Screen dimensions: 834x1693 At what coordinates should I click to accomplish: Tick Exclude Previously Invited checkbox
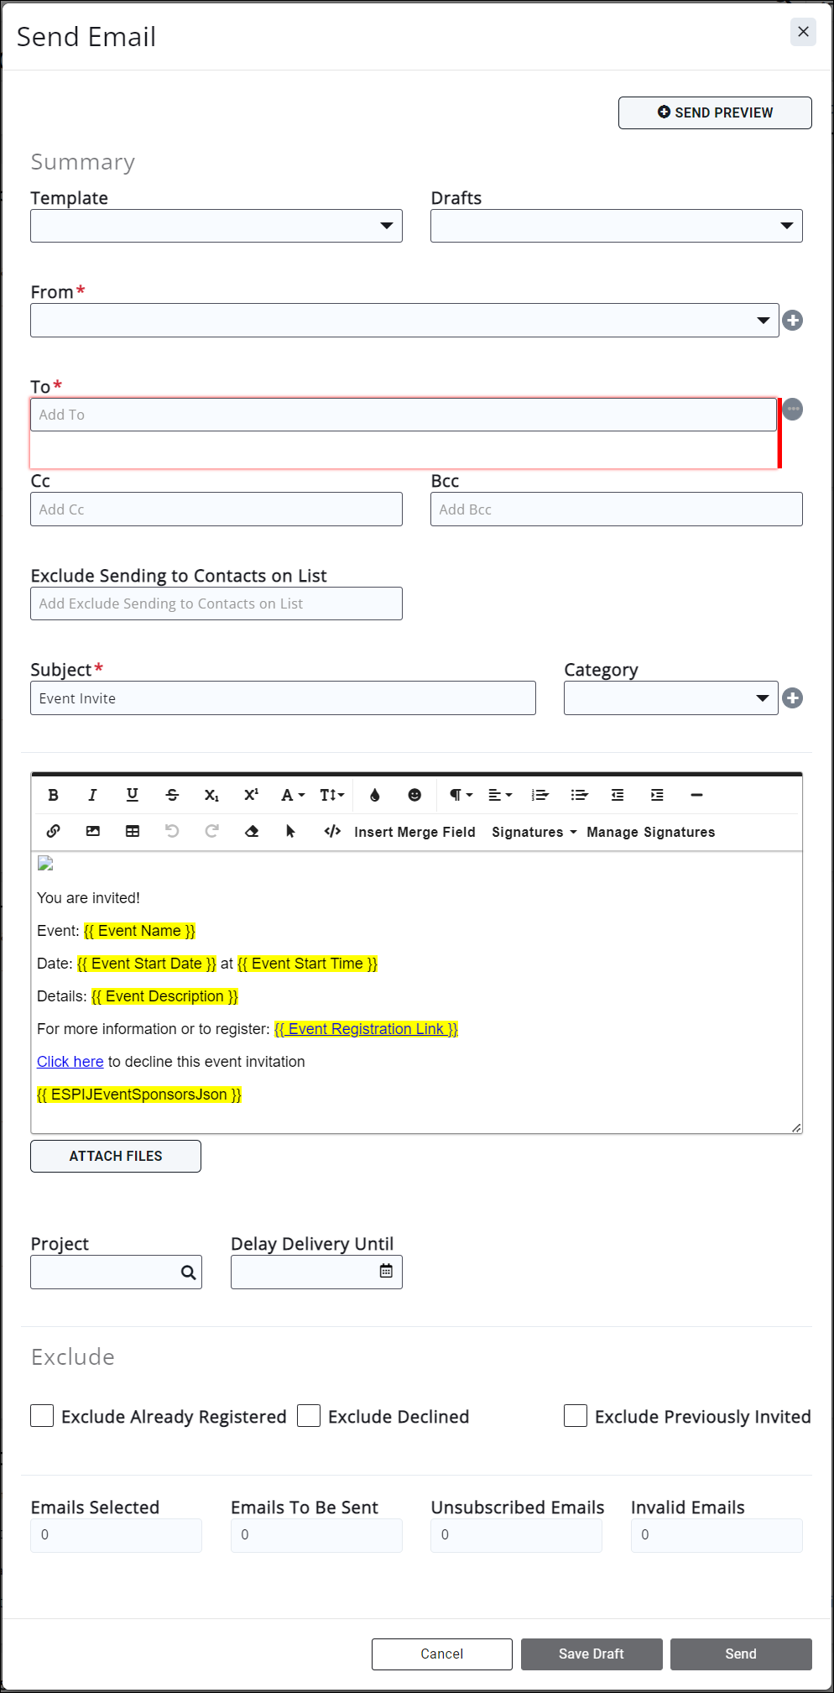point(576,1416)
